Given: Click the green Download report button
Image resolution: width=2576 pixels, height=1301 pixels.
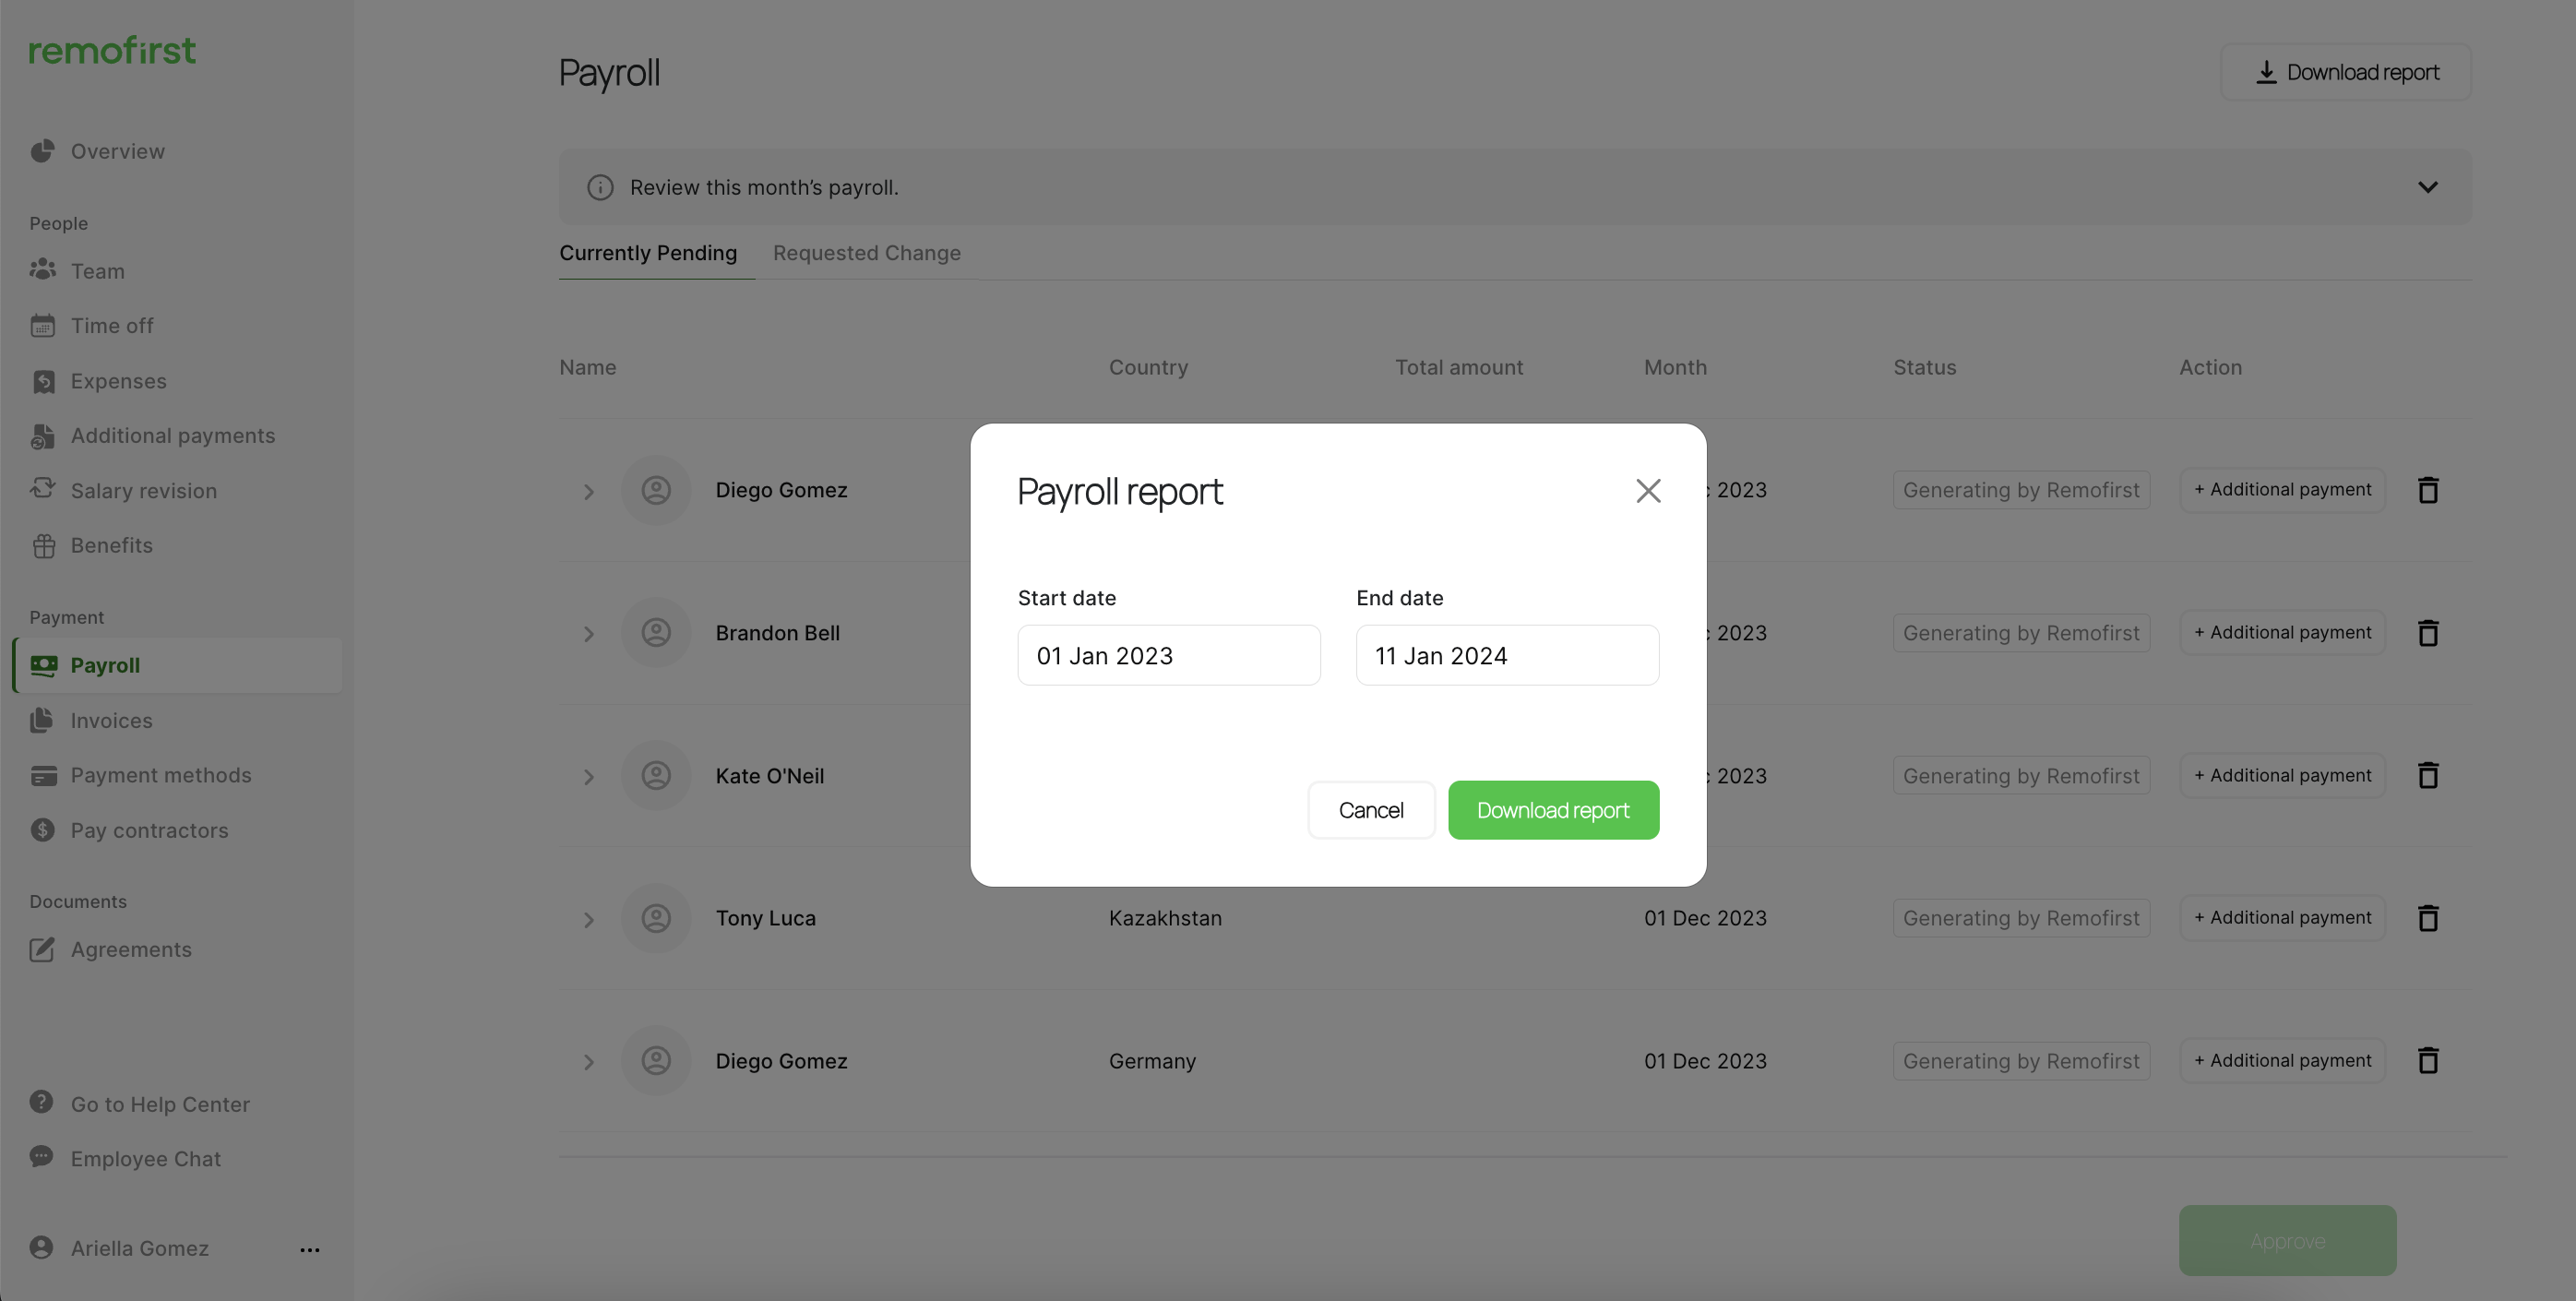Looking at the screenshot, I should pyautogui.click(x=1552, y=810).
